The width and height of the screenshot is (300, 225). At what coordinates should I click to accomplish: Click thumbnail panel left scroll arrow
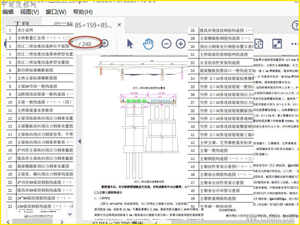(x=8, y=222)
